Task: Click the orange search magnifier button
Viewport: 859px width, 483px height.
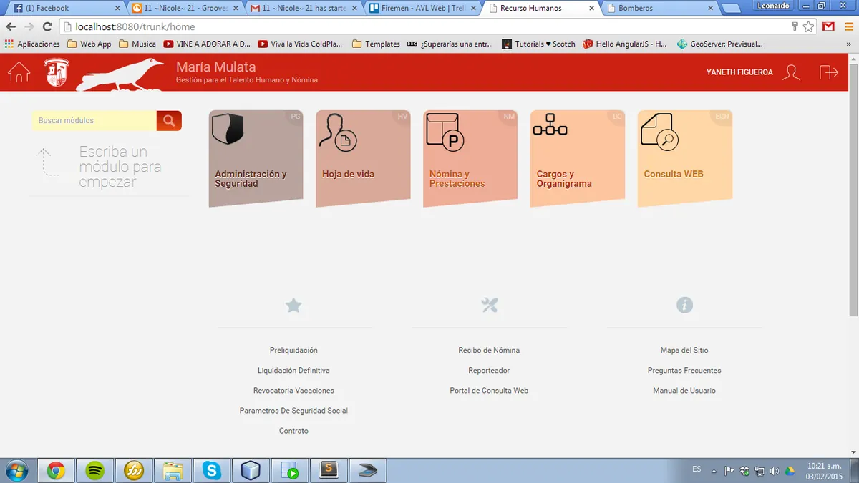Action: pos(169,121)
